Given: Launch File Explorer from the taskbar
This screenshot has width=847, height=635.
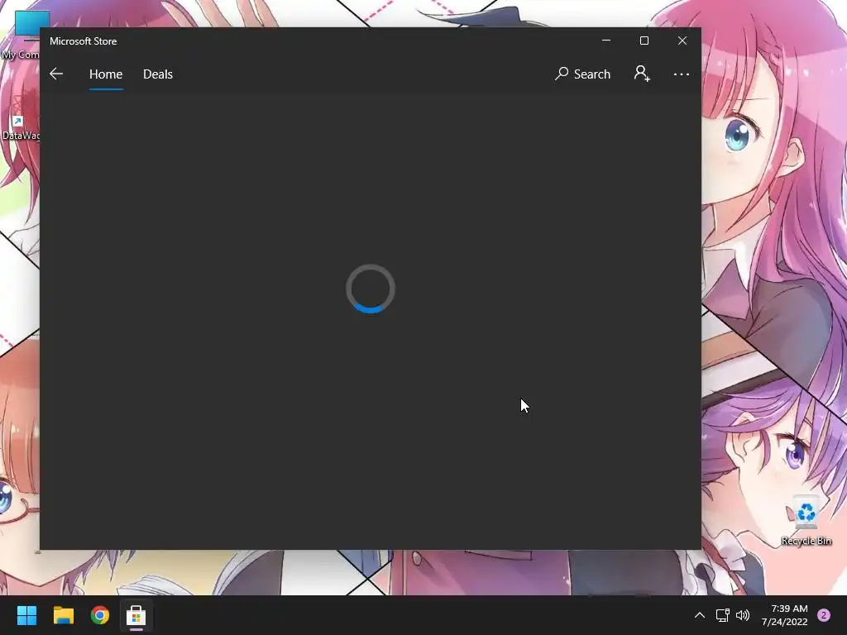Looking at the screenshot, I should [63, 615].
